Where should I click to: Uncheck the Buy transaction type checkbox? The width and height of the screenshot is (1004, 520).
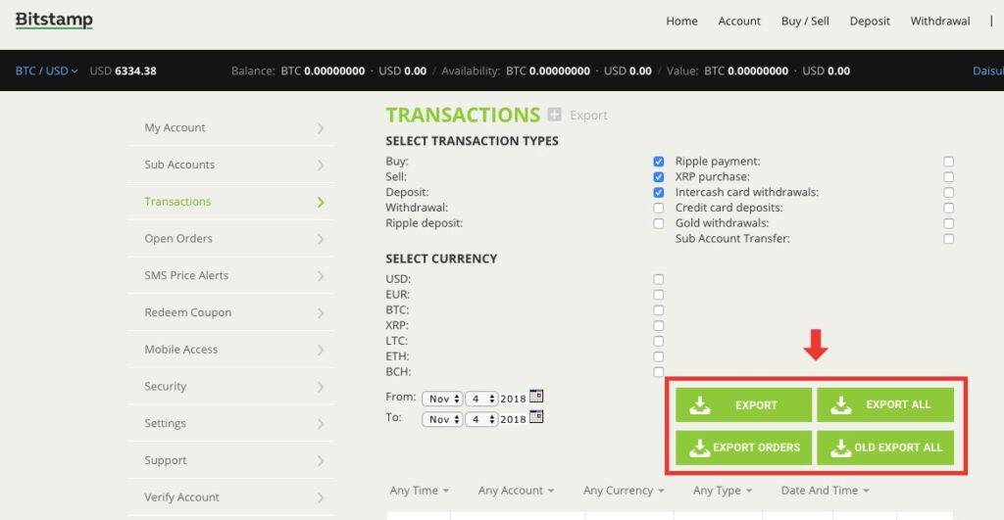pos(659,162)
